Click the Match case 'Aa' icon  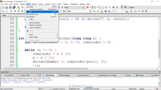pyautogui.click(x=109, y=11)
